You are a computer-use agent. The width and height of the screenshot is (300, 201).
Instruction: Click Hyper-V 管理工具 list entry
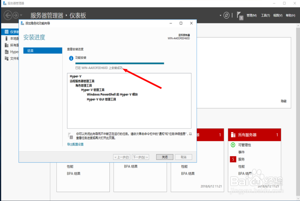(93, 90)
